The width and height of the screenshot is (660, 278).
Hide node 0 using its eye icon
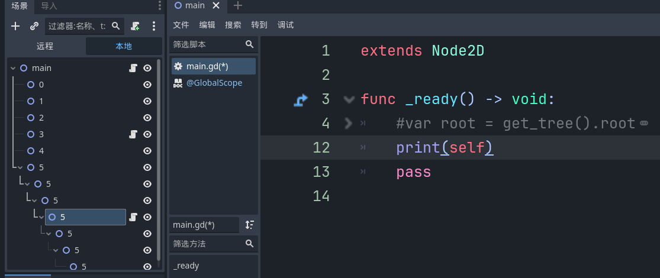147,85
